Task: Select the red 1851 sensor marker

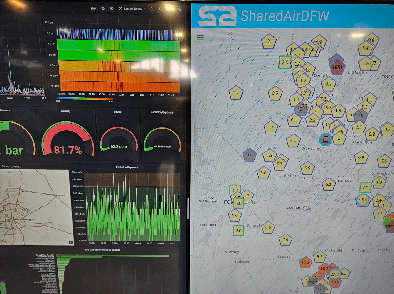Action: 337,67
